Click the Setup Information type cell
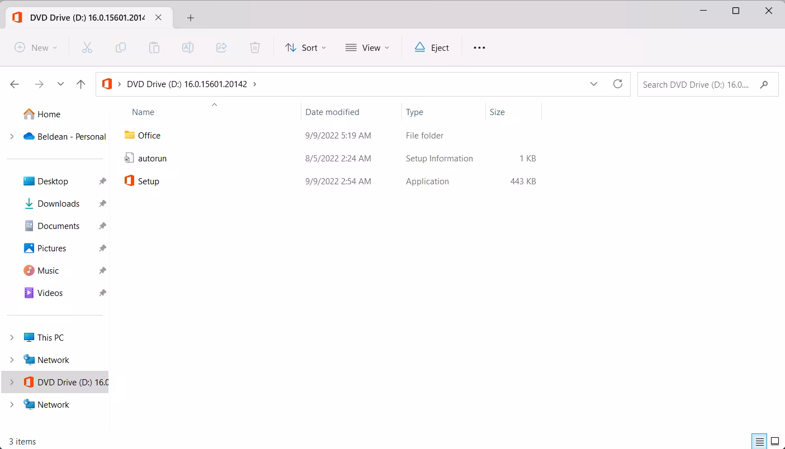Screen dimensions: 785x449 point(439,158)
